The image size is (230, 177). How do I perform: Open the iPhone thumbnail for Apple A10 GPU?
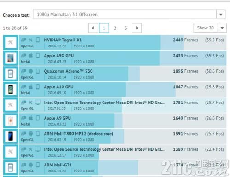click(x=11, y=89)
